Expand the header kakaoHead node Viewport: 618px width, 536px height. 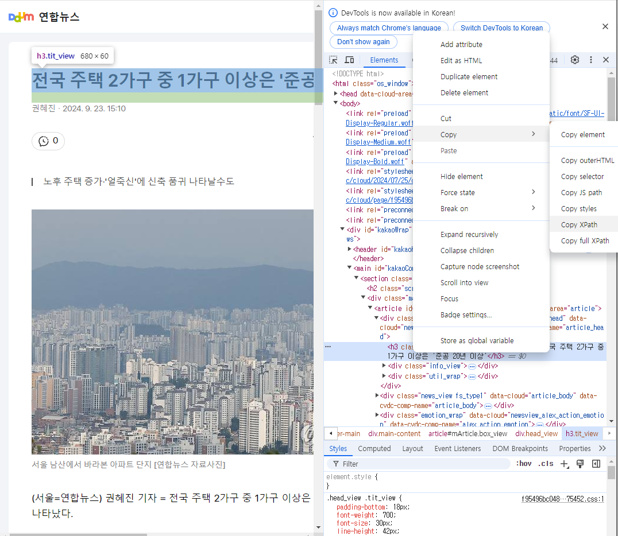350,249
